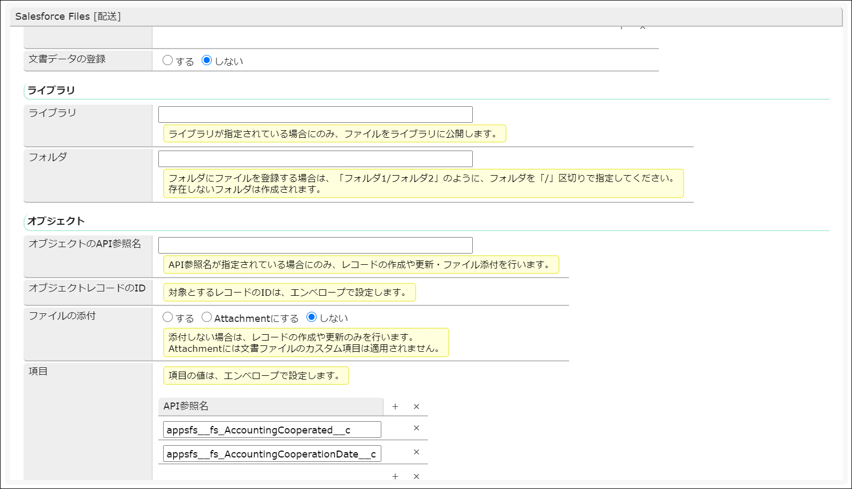Click the フォルダにファイルを登録する場合は hint text

423,183
